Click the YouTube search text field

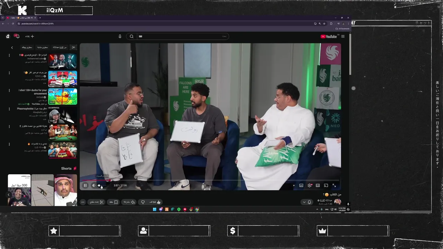click(182, 36)
